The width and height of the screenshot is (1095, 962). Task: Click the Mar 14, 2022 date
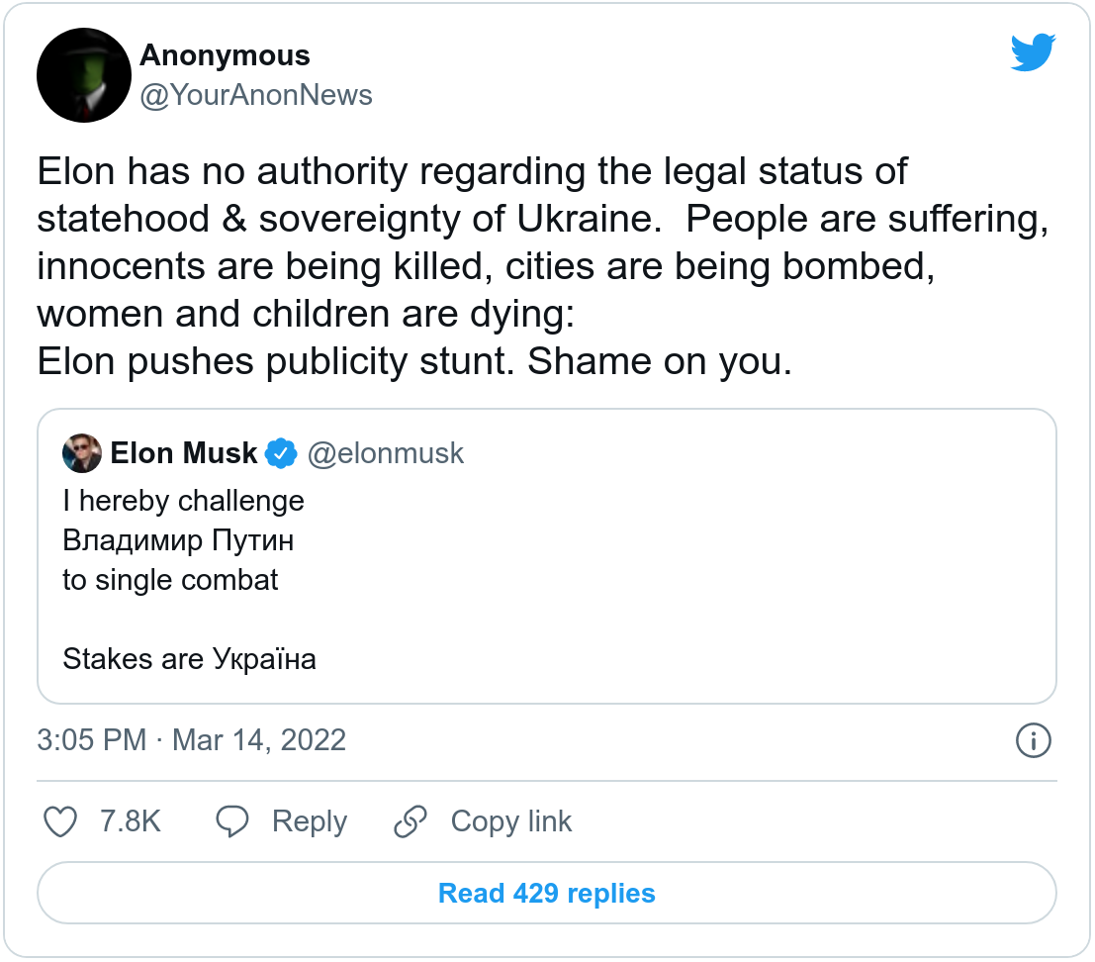[x=259, y=740]
